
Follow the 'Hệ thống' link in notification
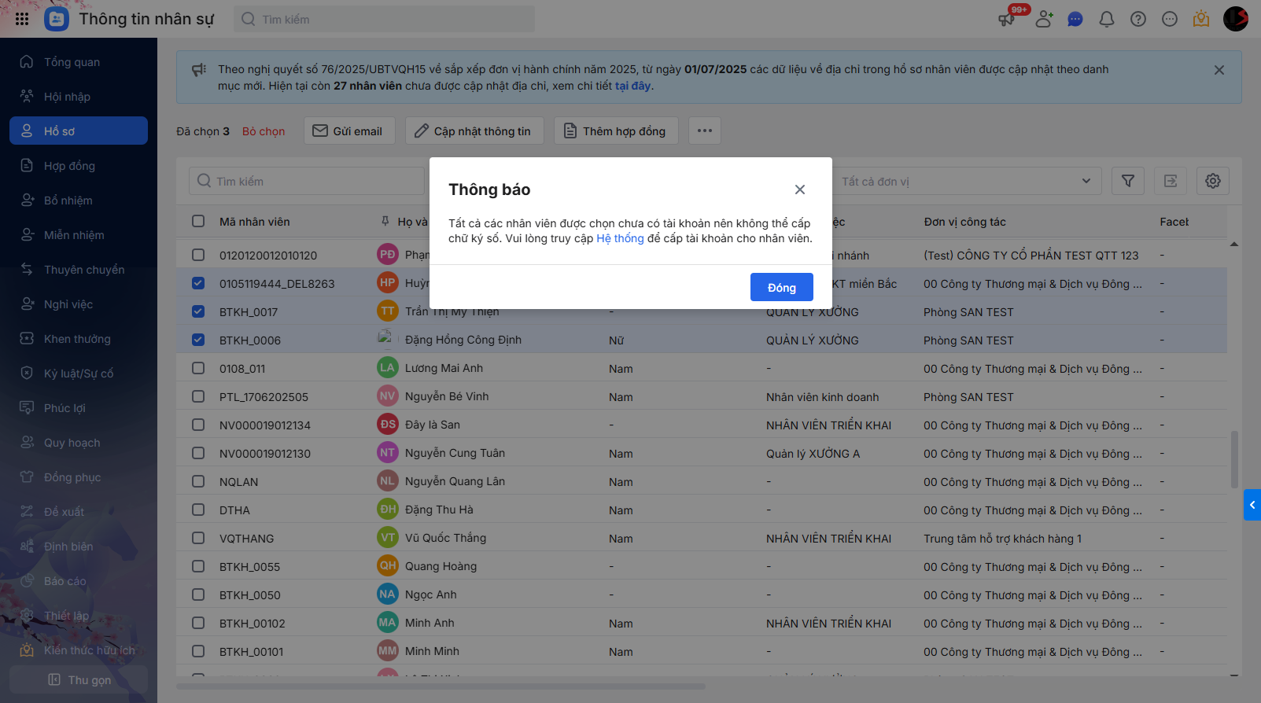tap(620, 238)
